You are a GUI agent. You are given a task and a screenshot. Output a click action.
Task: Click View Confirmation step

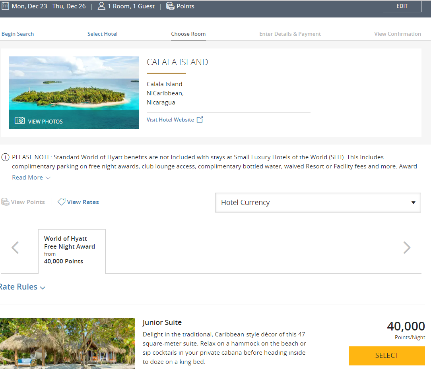click(x=398, y=34)
